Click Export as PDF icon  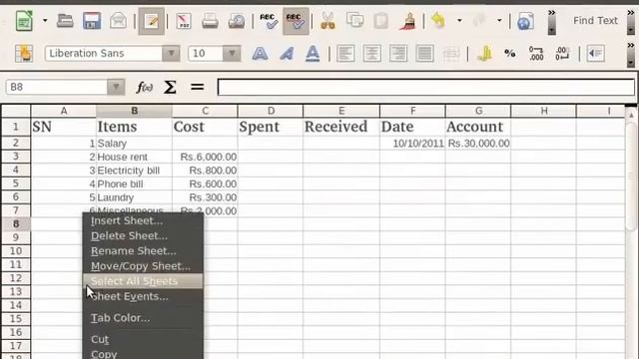[x=184, y=20]
